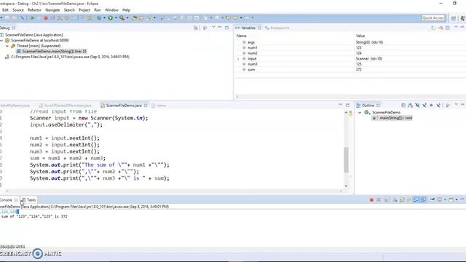466x262 pixels.
Task: Open the Window menu
Action: tap(111, 10)
